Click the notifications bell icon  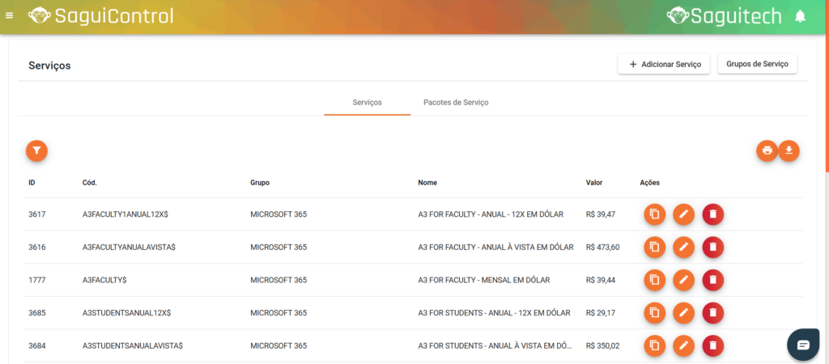[x=800, y=16]
